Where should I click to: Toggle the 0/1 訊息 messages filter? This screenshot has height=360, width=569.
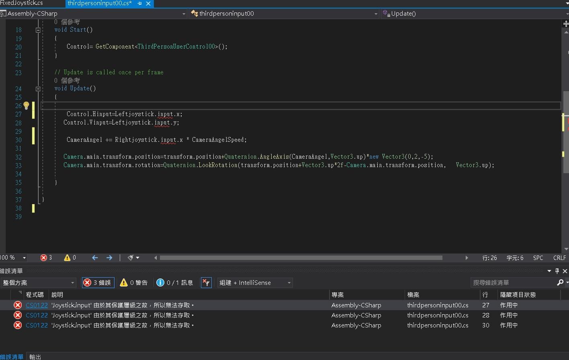(175, 282)
